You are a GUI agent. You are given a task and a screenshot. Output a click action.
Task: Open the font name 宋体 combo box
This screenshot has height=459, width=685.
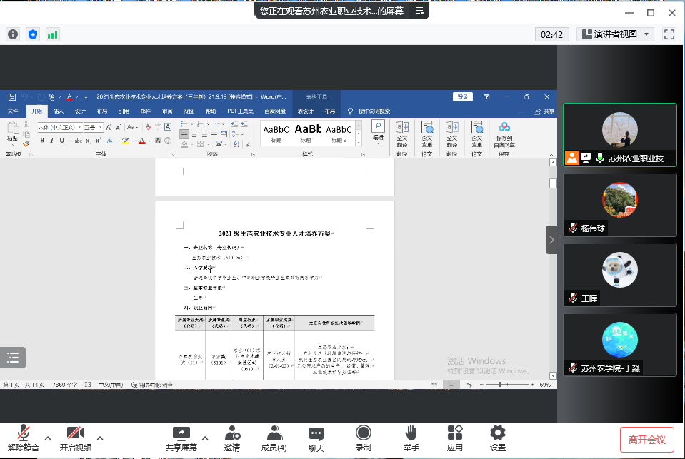pyautogui.click(x=60, y=127)
